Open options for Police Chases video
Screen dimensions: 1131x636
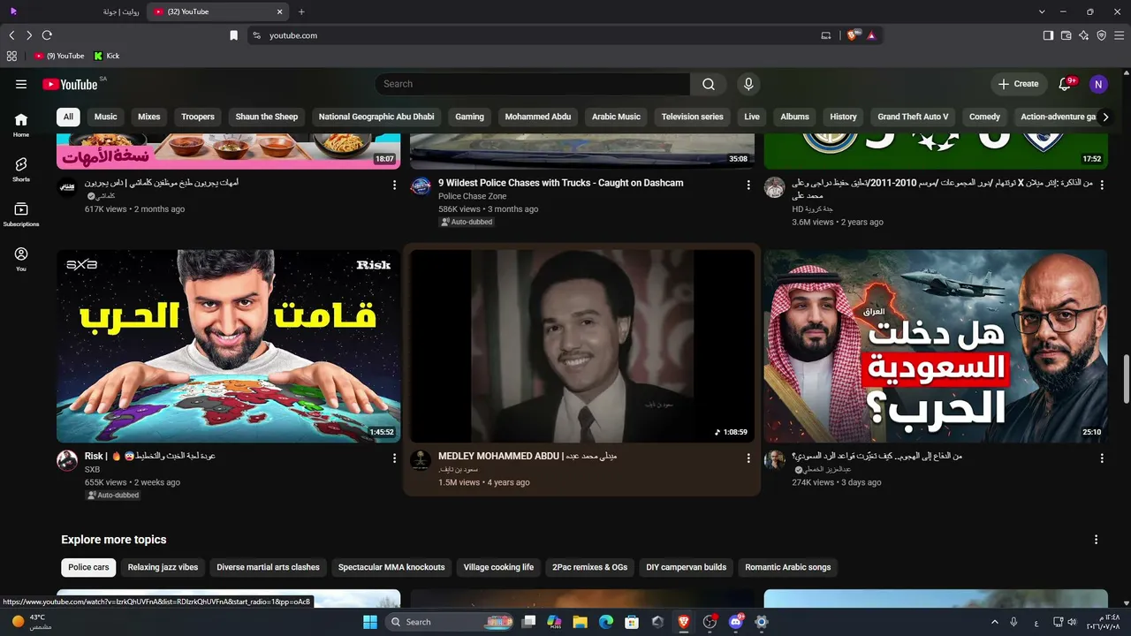coord(748,185)
